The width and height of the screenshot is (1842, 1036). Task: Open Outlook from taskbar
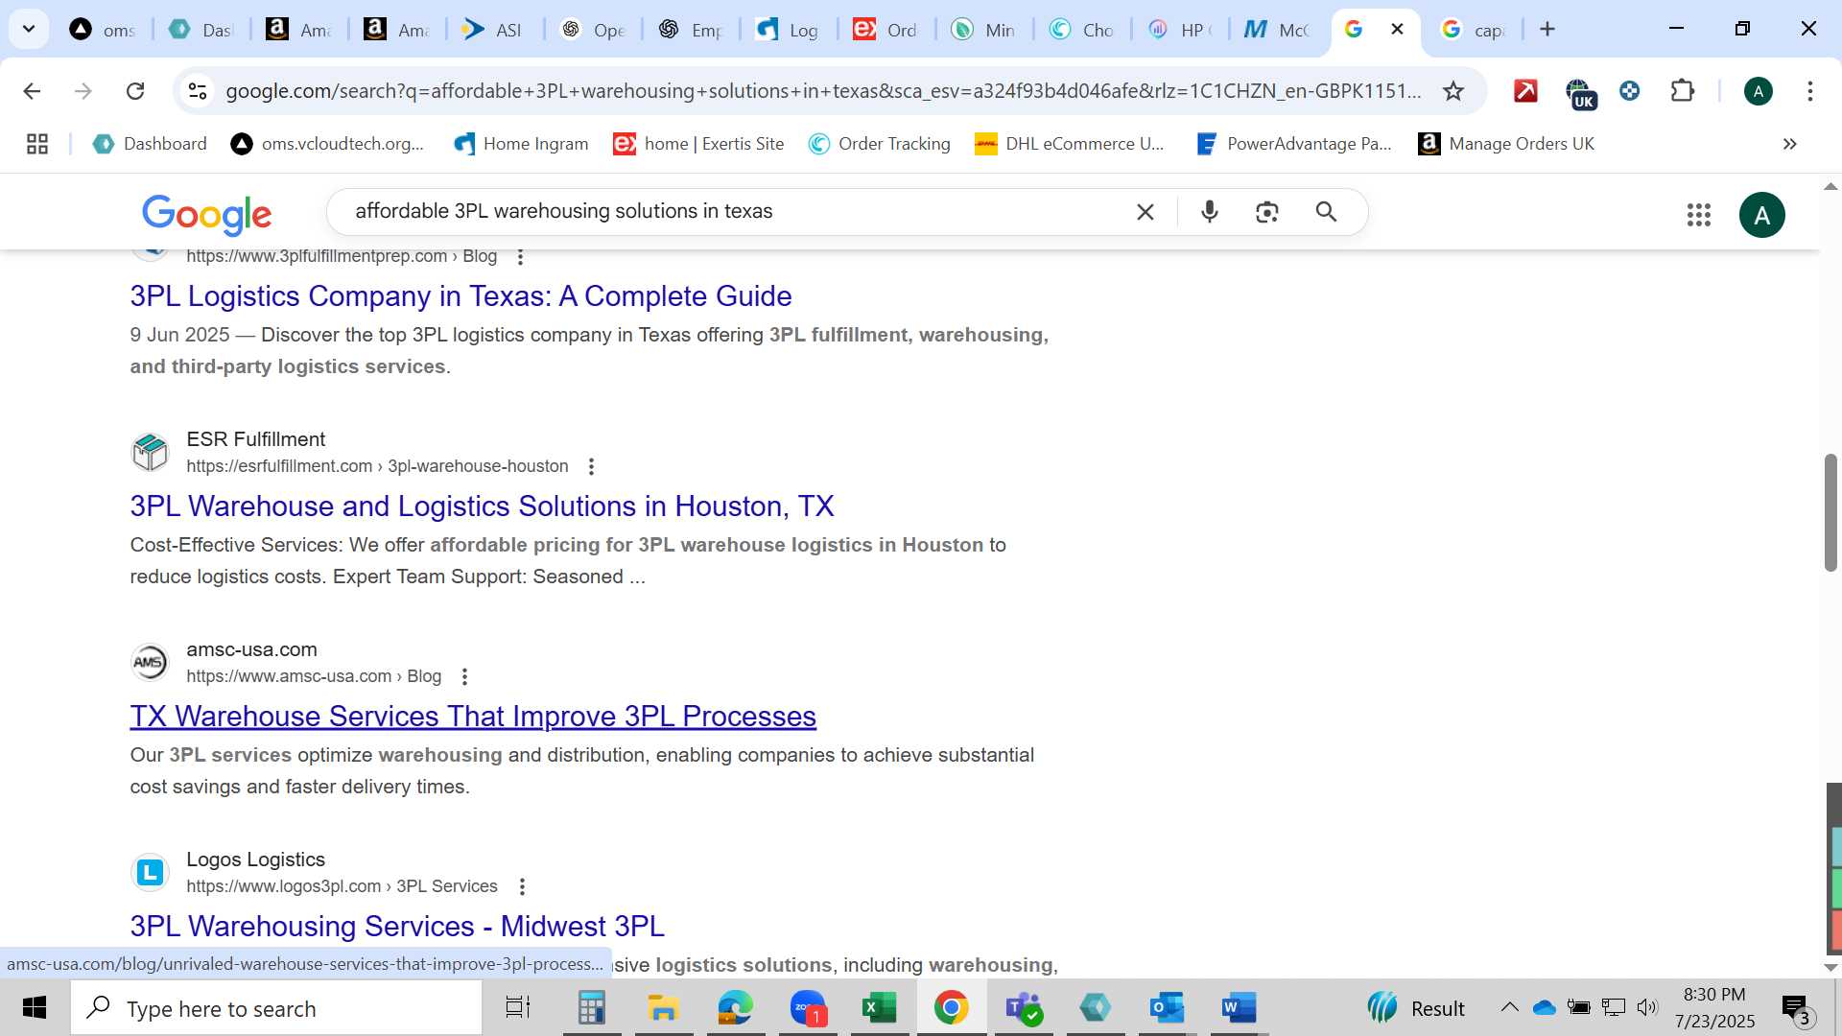[1167, 1008]
